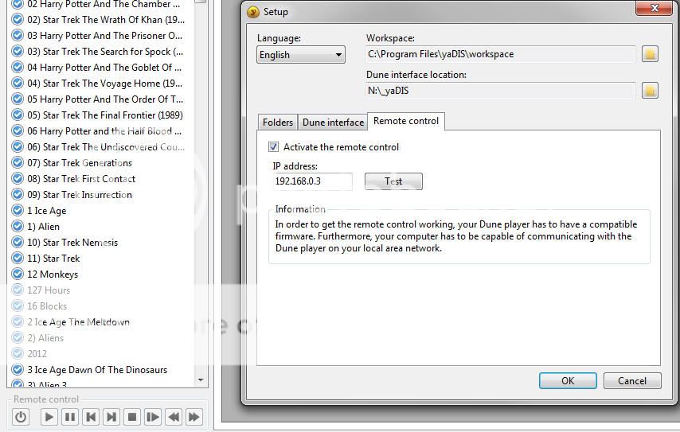Toggle check icon next to 1) Alien
The height and width of the screenshot is (432, 680).
coord(18,227)
